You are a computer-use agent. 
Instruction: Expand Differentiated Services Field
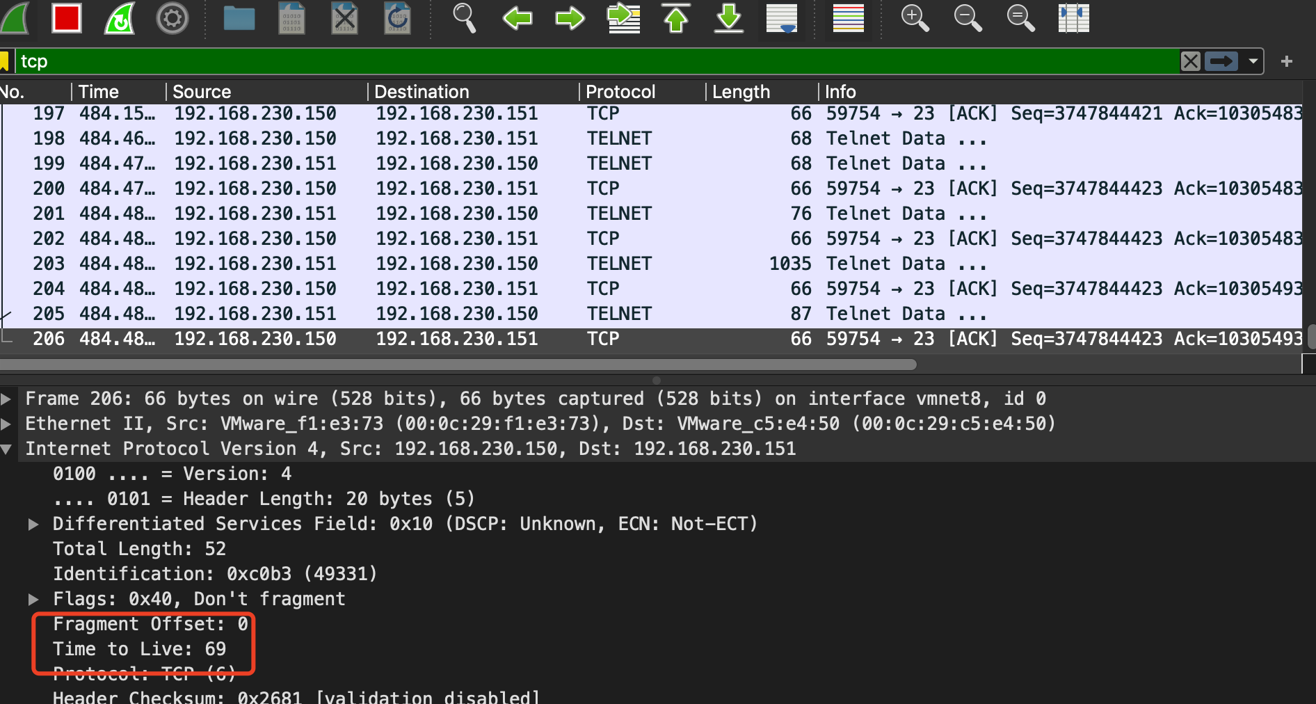(33, 524)
